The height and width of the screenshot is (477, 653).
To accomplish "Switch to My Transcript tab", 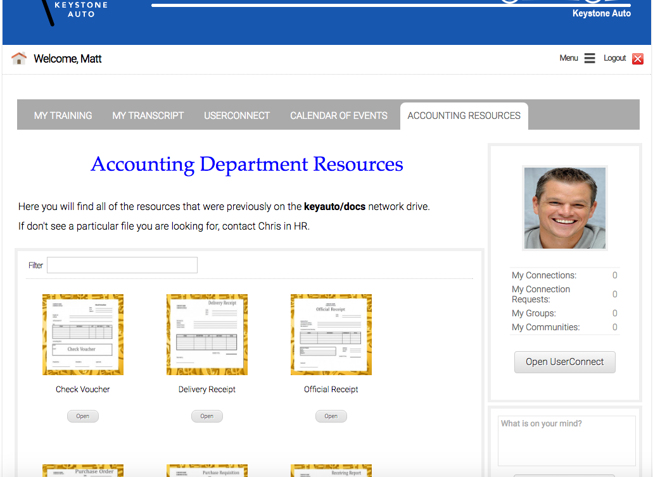I will click(148, 116).
